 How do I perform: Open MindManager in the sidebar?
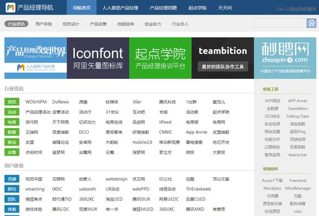[x=298, y=188]
